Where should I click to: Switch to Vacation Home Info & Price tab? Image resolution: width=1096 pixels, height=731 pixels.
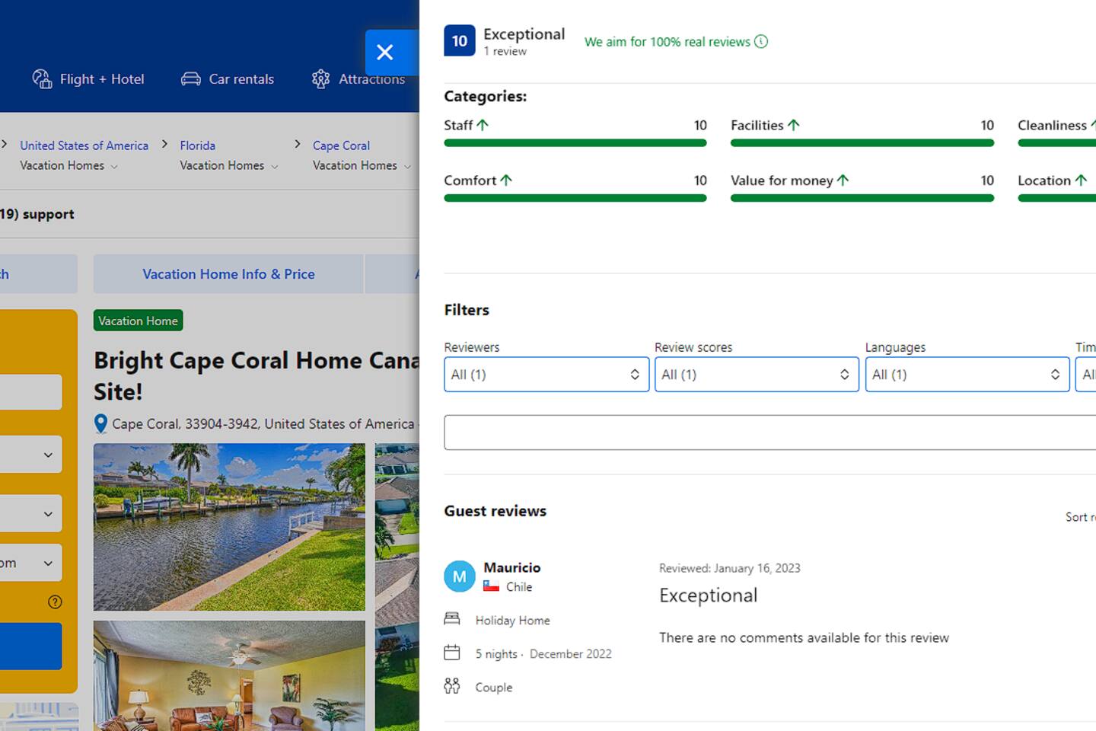pos(228,274)
